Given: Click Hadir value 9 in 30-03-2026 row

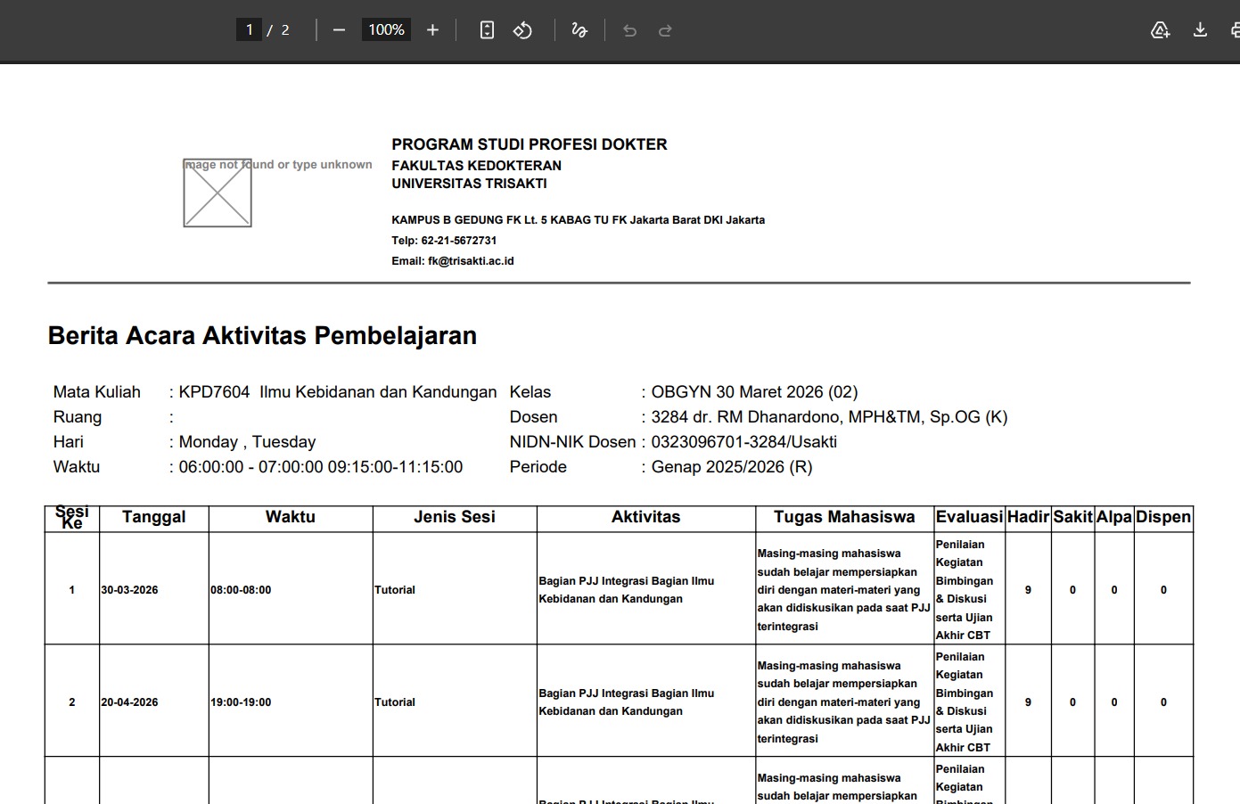Looking at the screenshot, I should [1028, 590].
